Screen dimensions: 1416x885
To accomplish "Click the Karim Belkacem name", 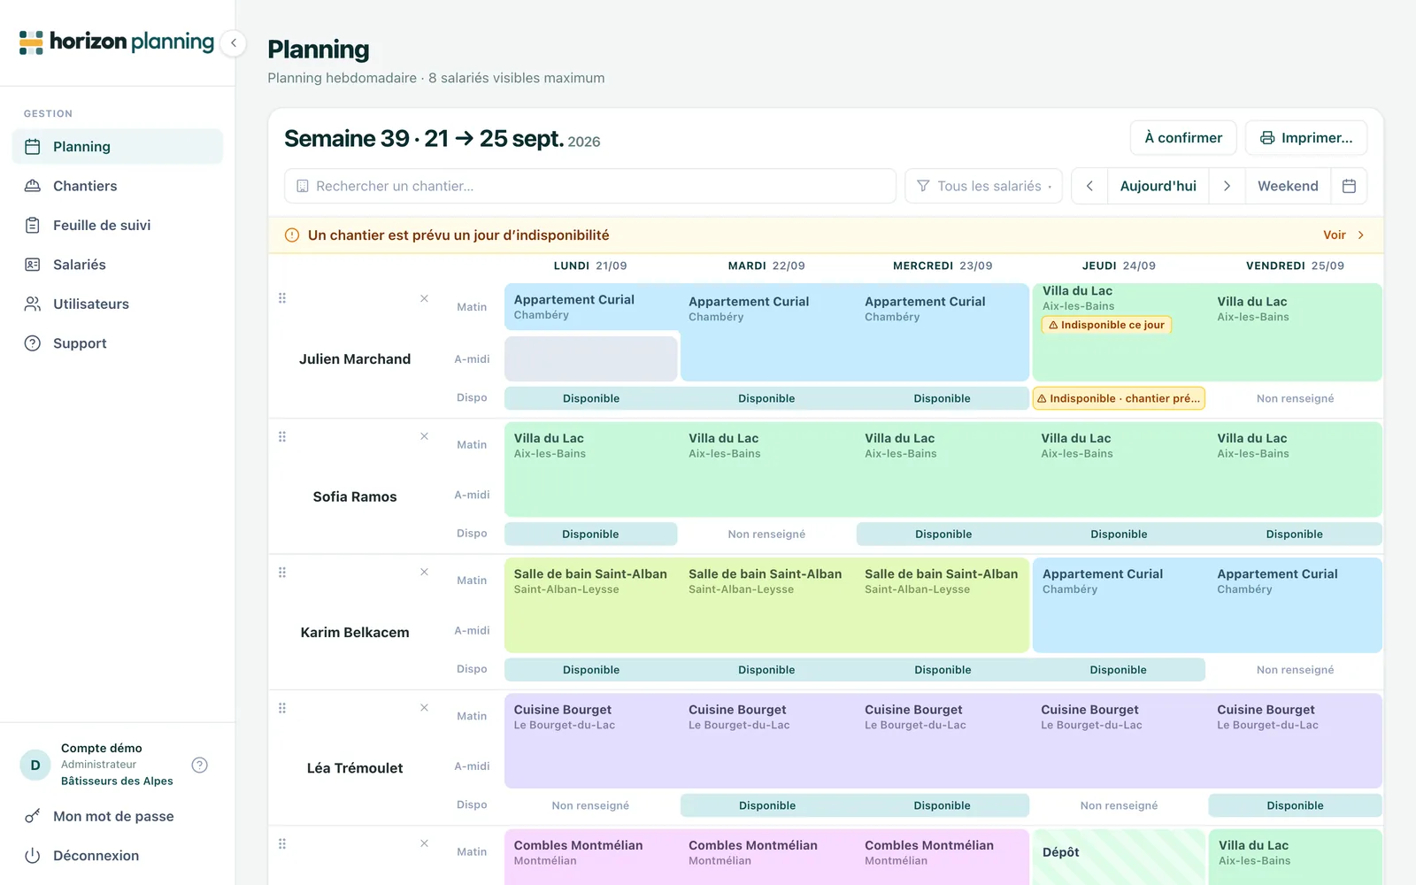I will coord(355,632).
